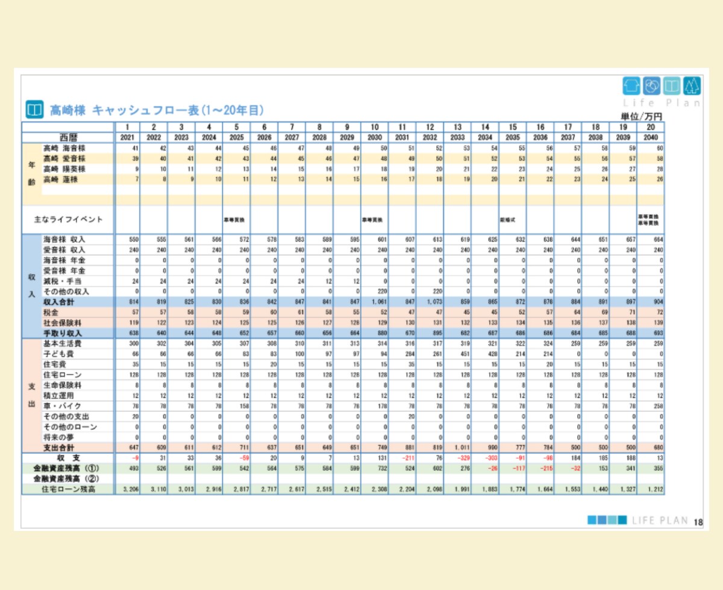This screenshot has height=590, width=723.
Task: Select the 減税・手当 row label
Action: [62, 281]
